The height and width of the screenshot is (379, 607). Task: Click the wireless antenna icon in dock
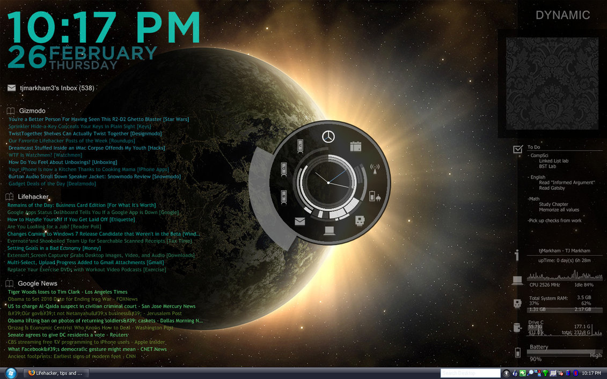pos(375,169)
